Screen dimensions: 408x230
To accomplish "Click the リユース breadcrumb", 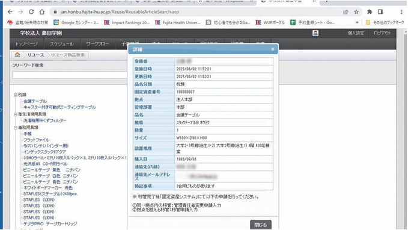I will point(35,55).
